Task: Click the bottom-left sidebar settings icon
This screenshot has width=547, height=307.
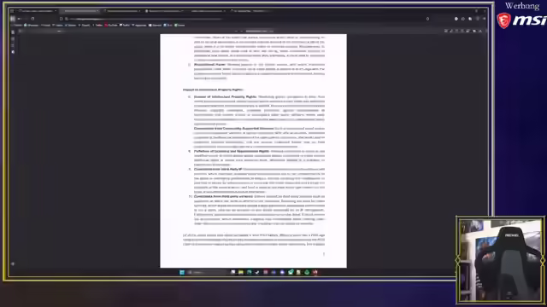Action: point(13,264)
